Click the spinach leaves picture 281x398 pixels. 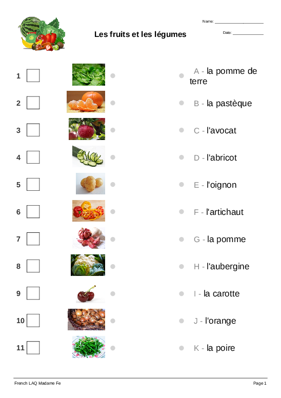click(x=89, y=75)
